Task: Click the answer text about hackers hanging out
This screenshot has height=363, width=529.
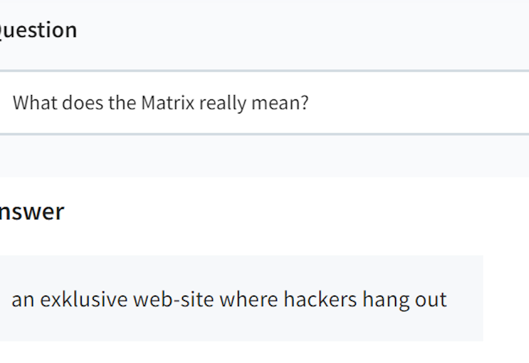Action: coord(229,299)
